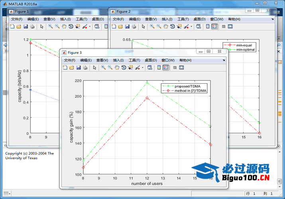Toggle Insert Colorbar button in Figure 3

(x=159, y=68)
